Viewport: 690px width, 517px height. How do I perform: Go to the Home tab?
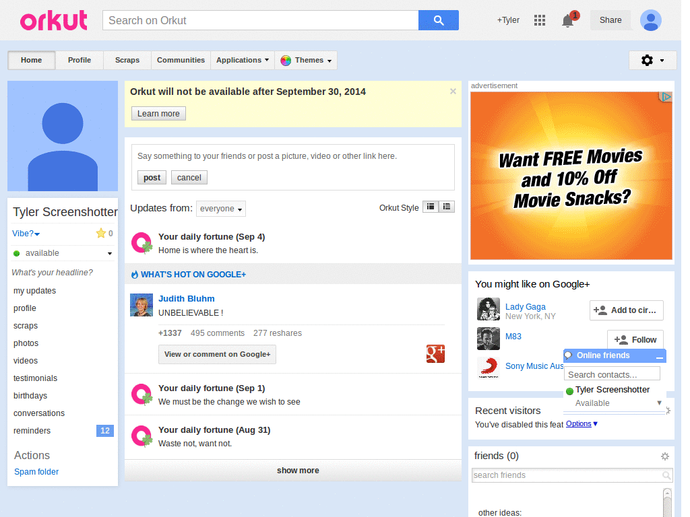31,60
